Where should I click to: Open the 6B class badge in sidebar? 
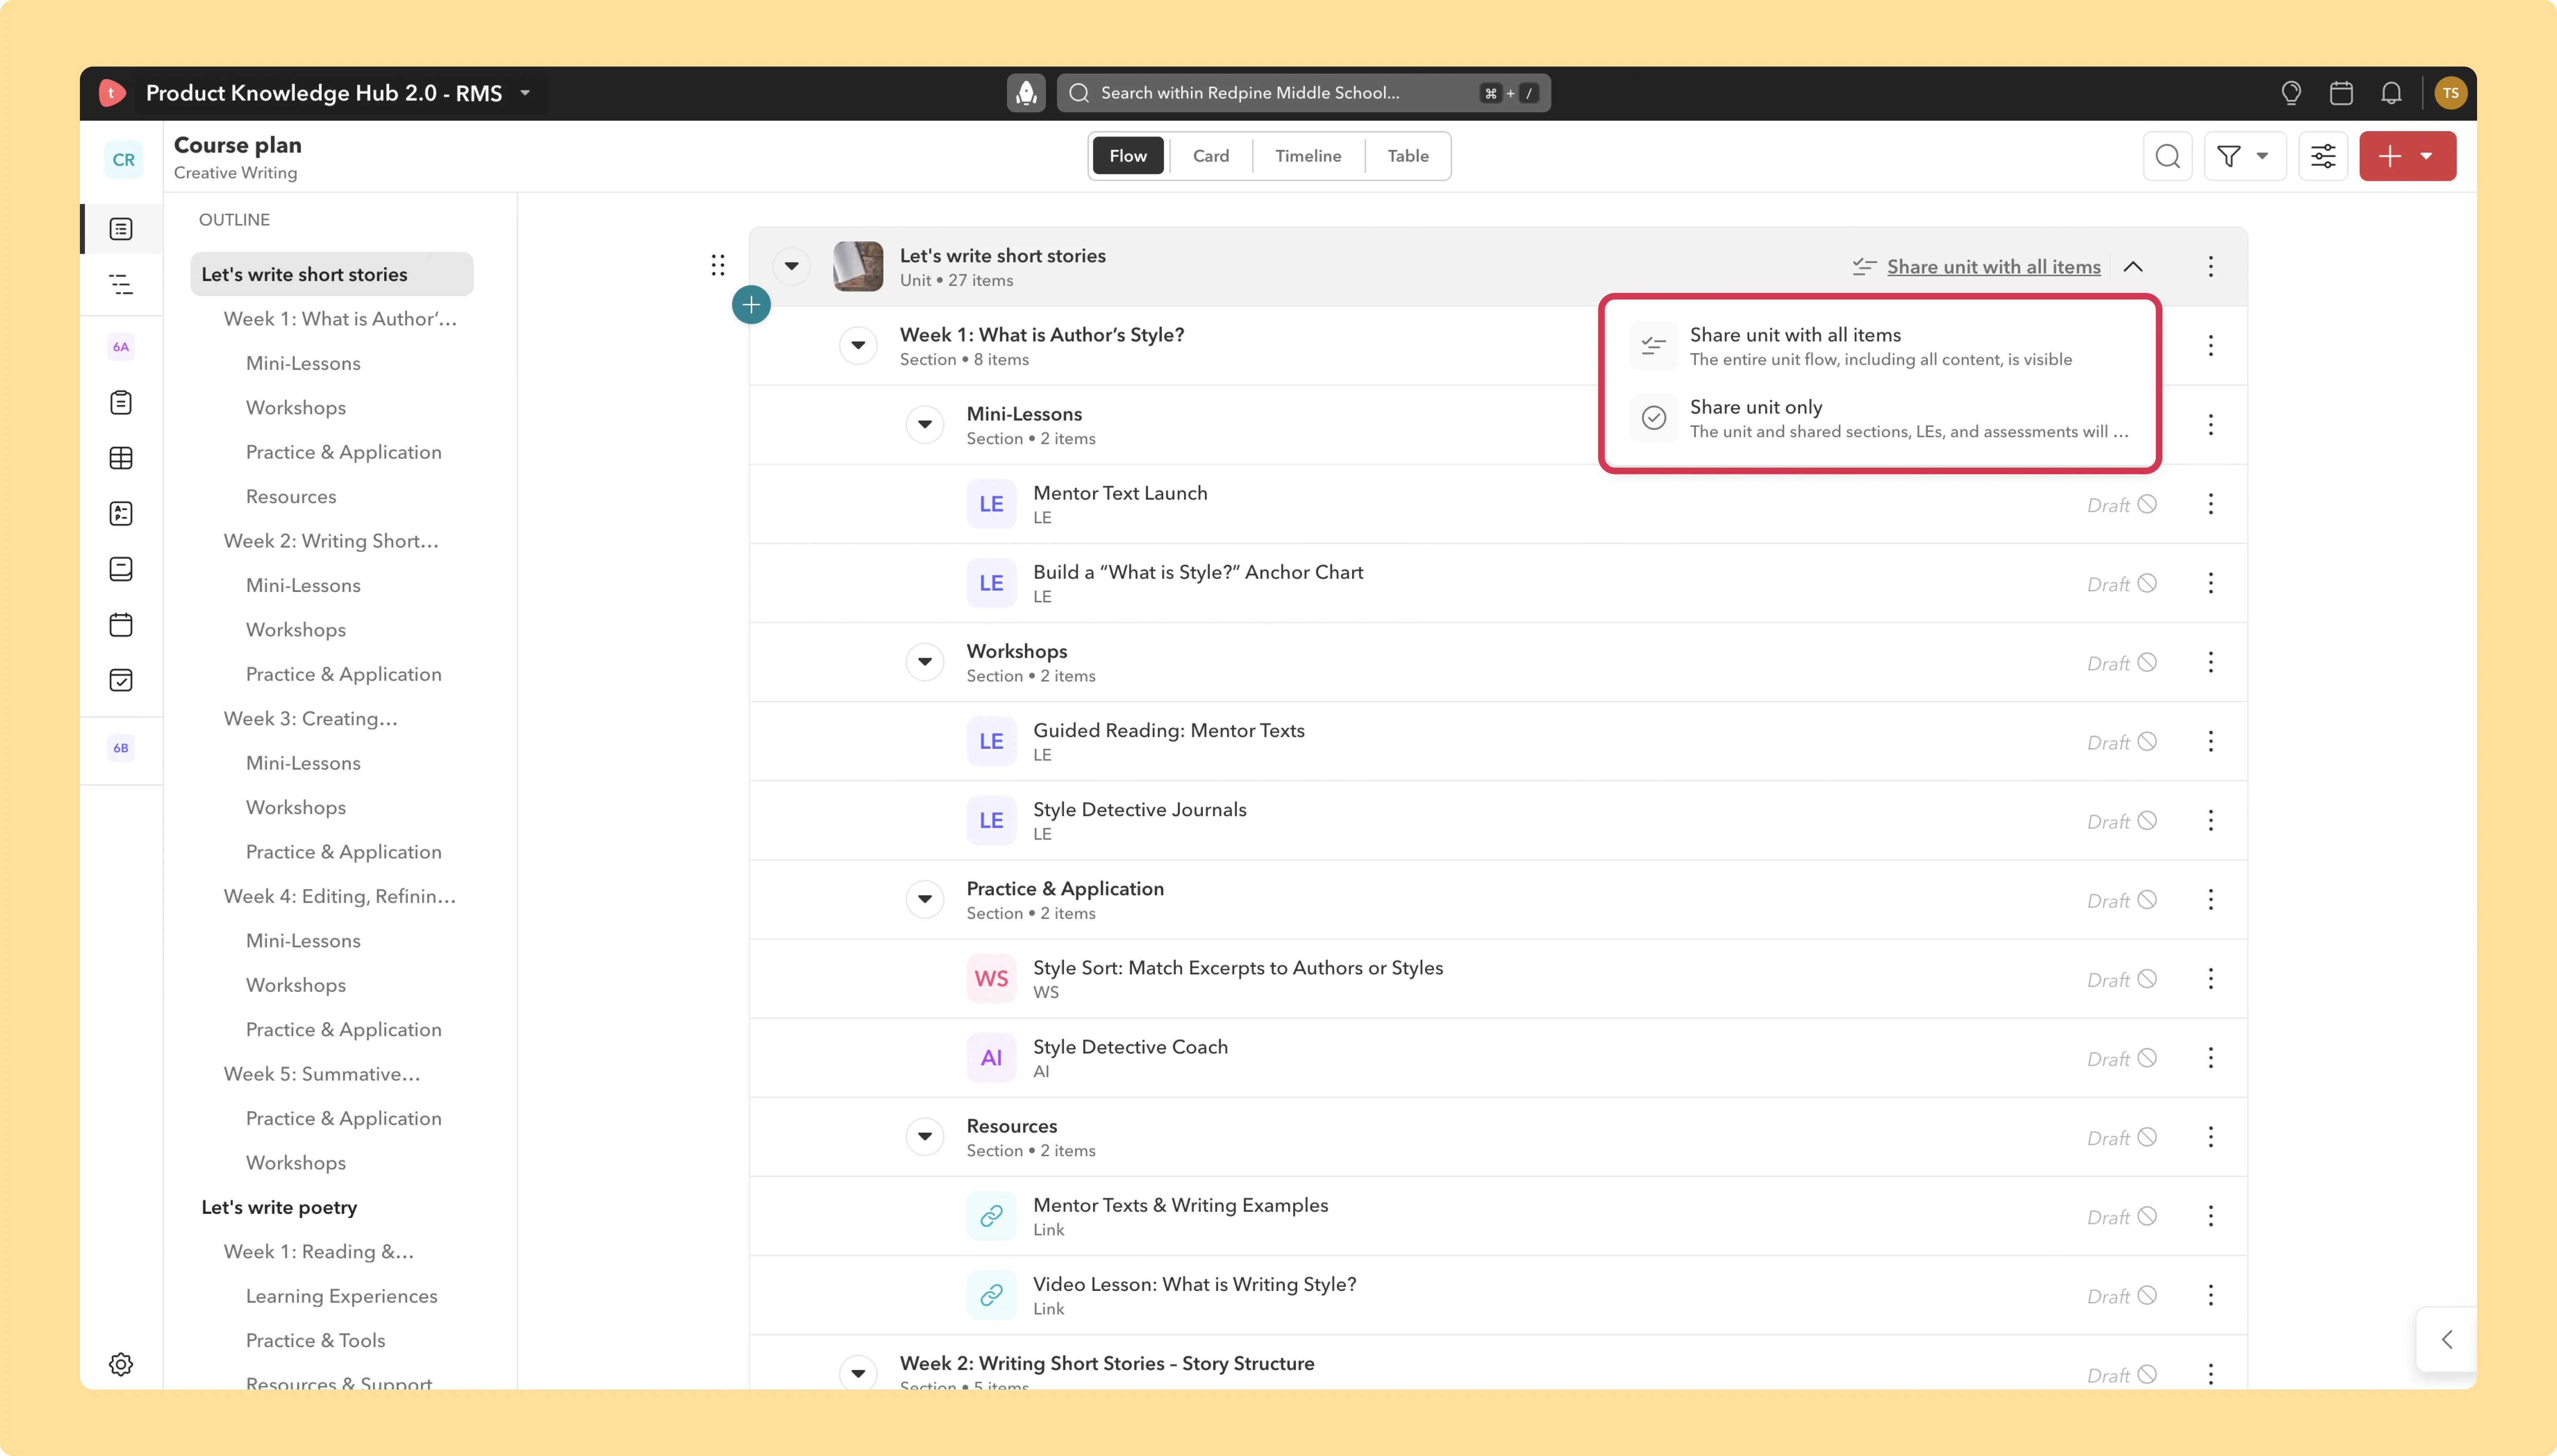121,748
